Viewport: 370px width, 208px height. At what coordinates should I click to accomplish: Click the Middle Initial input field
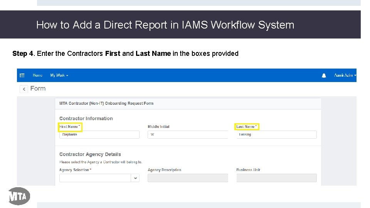(x=188, y=134)
